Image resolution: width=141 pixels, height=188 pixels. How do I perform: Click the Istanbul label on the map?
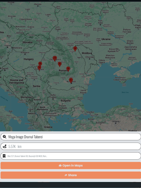pos(90,112)
